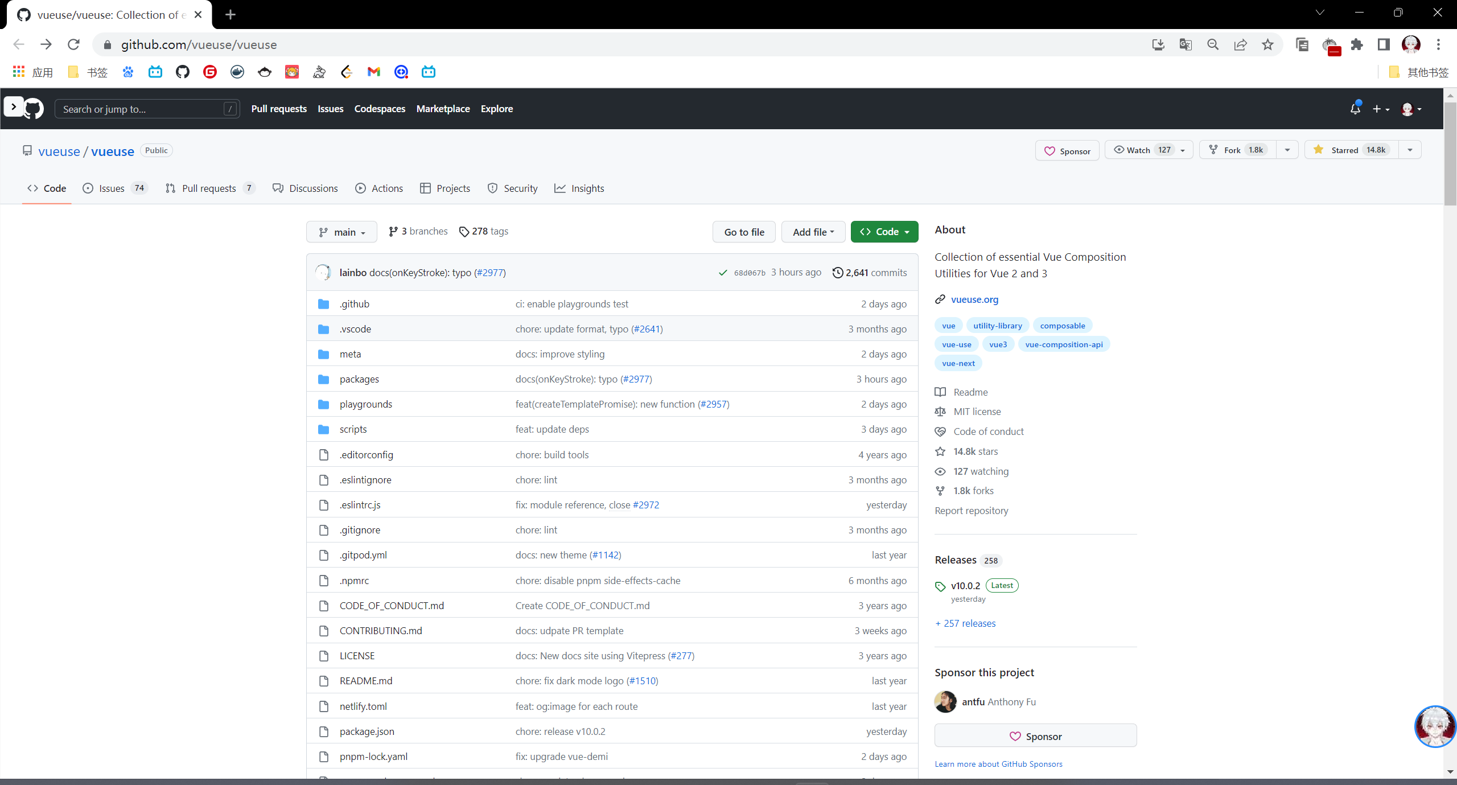The height and width of the screenshot is (785, 1457).
Task: Bookmark the page with the star icon
Action: tap(1267, 44)
